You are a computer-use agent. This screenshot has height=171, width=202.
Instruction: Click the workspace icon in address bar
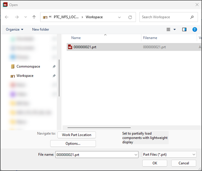(45, 17)
